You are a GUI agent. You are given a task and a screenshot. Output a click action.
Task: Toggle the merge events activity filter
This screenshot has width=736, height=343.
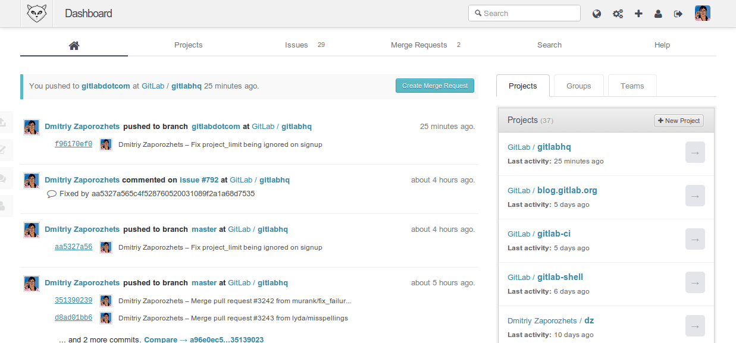tap(4, 150)
